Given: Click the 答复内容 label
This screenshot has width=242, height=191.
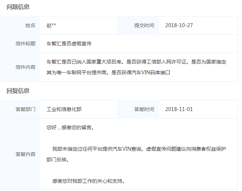Looking at the screenshot, I should 25,154.
